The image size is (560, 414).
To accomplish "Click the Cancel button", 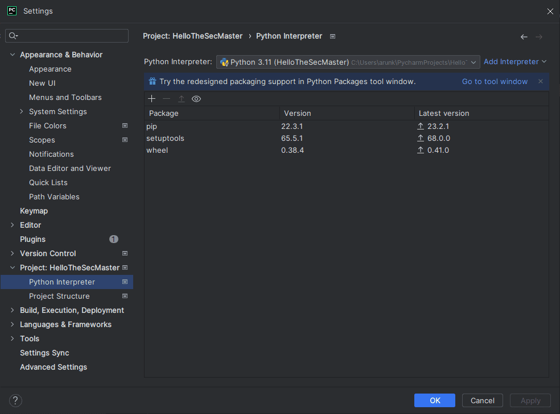I will pyautogui.click(x=483, y=400).
